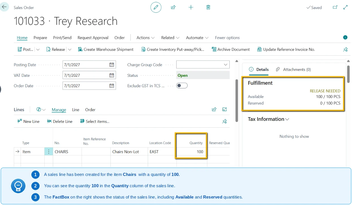Click the main page vertical scrollbar
This screenshot has width=352, height=205.
pos(237,100)
